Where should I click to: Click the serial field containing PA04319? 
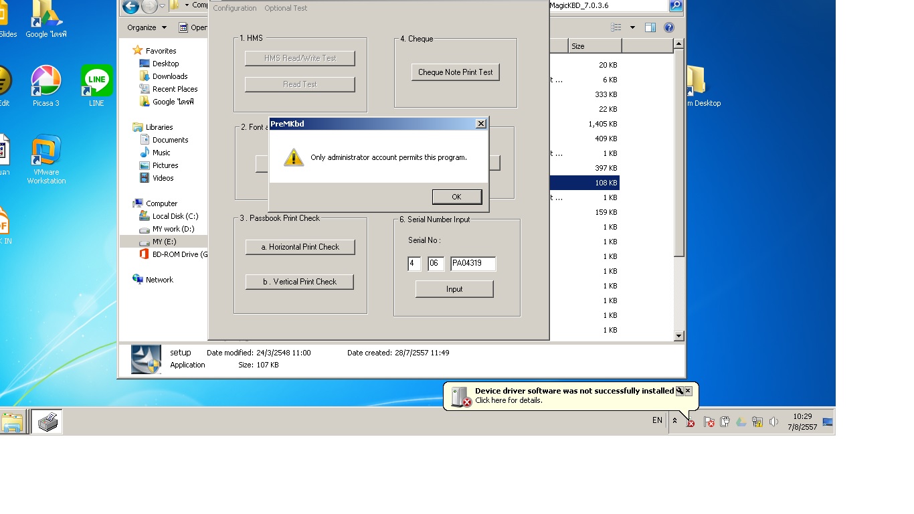click(x=473, y=264)
